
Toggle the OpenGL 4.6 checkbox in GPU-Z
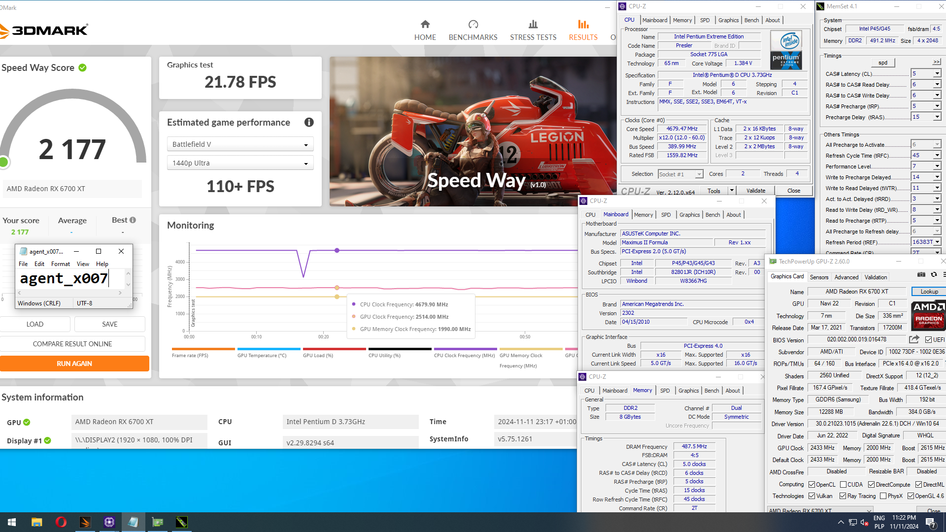click(x=911, y=496)
